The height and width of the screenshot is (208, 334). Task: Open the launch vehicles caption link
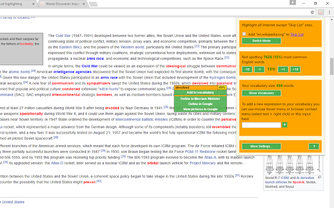coord(276,182)
